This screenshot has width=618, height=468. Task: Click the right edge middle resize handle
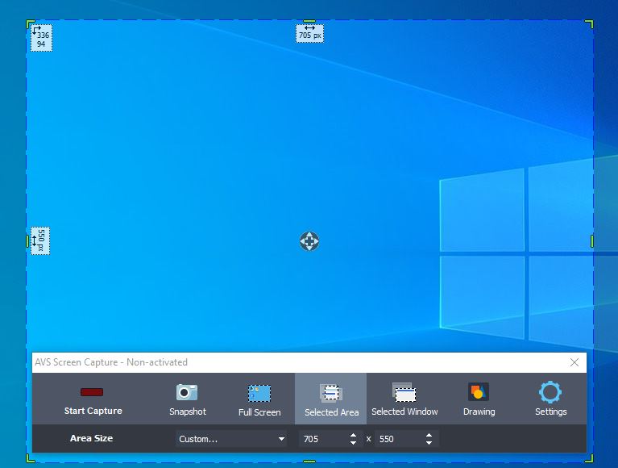(592, 241)
